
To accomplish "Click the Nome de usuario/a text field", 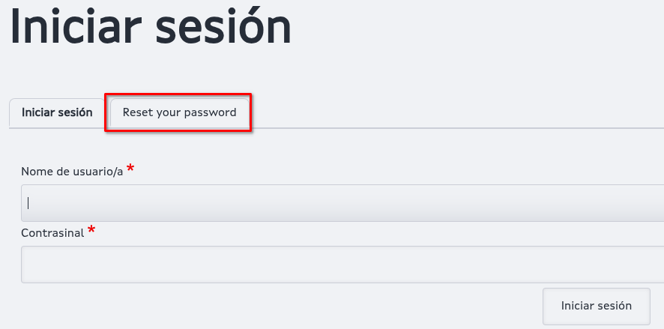I will [342, 203].
